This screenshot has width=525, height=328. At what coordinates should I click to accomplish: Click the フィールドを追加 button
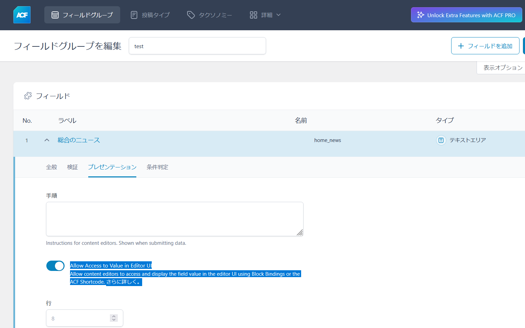(x=485, y=45)
